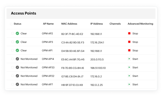Open the OPM-AP14 access point name
Viewport: 162px width, 97px height.
coord(48,59)
